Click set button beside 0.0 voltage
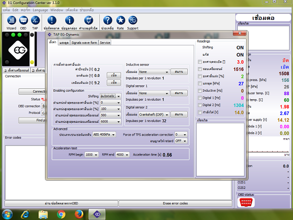 114,75
